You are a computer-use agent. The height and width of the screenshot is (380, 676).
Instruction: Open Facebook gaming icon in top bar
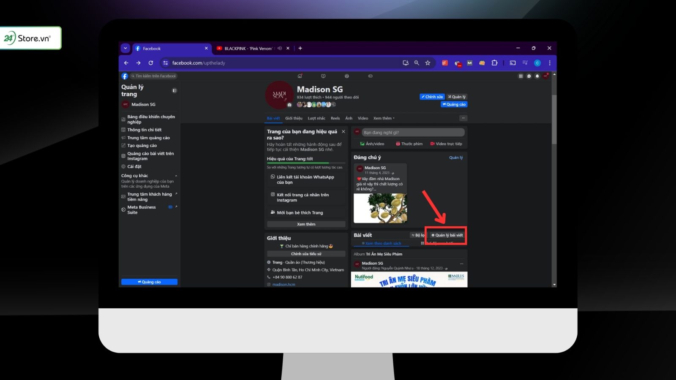(x=370, y=76)
